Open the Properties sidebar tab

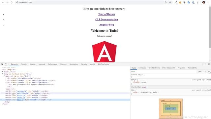point(182,68)
